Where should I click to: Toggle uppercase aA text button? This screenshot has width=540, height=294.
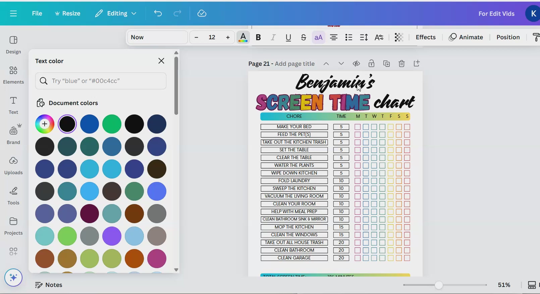click(318, 37)
